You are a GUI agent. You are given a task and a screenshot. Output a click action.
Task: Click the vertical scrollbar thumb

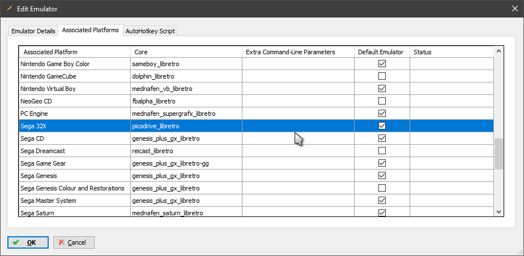pos(499,154)
